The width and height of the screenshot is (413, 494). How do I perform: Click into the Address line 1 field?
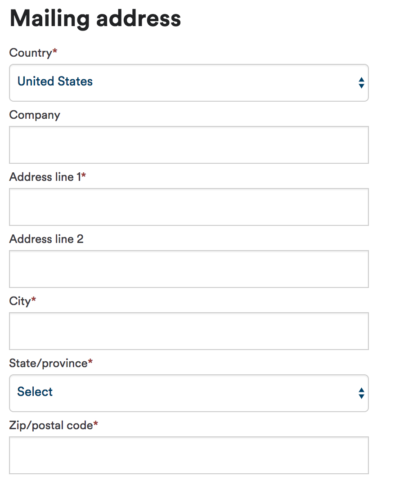coord(189,207)
